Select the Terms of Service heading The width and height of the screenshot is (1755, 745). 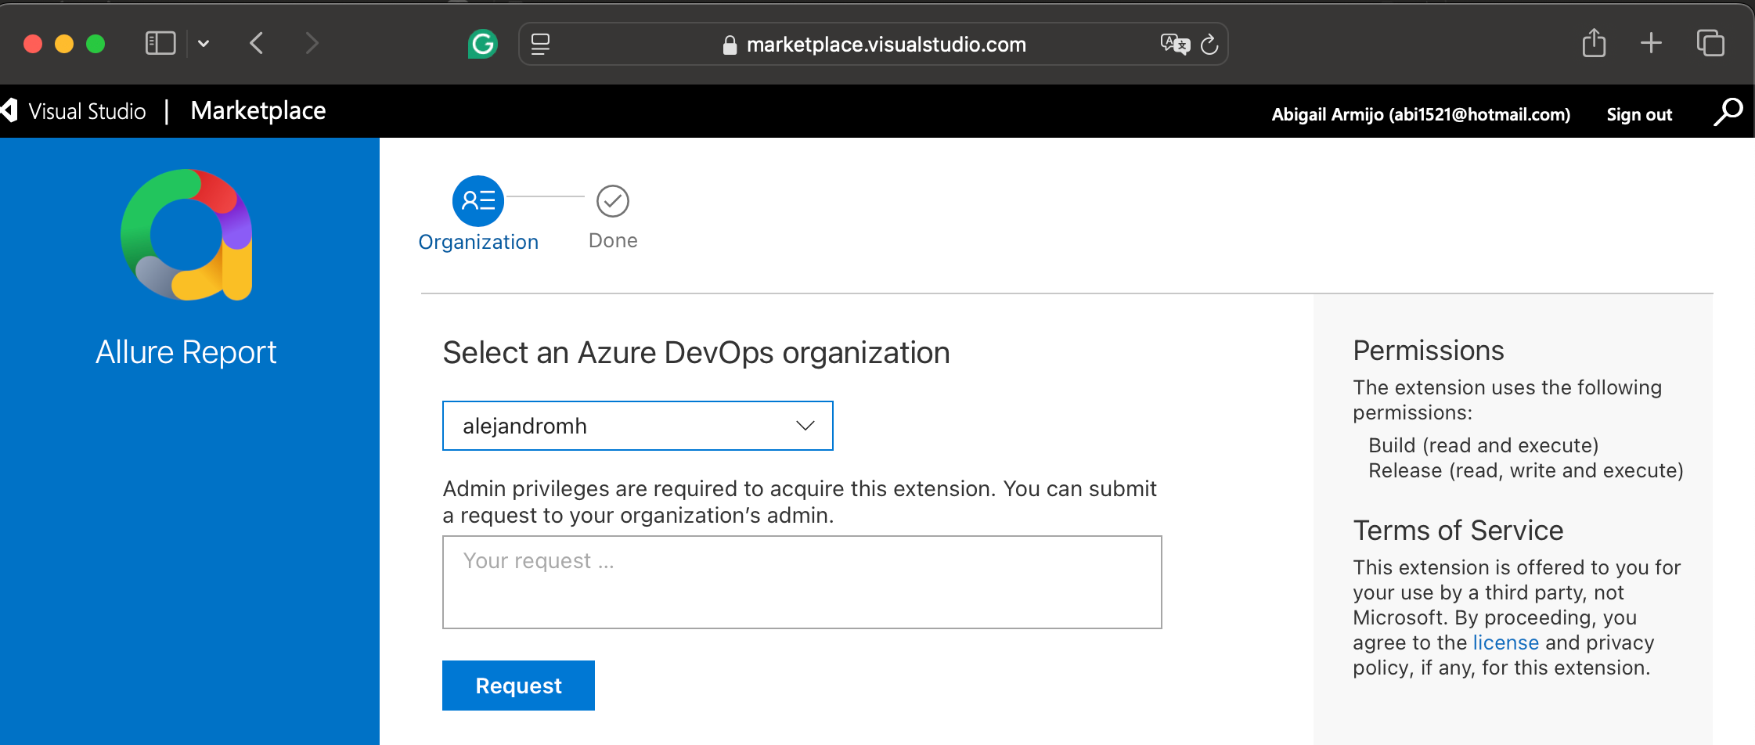tap(1458, 531)
